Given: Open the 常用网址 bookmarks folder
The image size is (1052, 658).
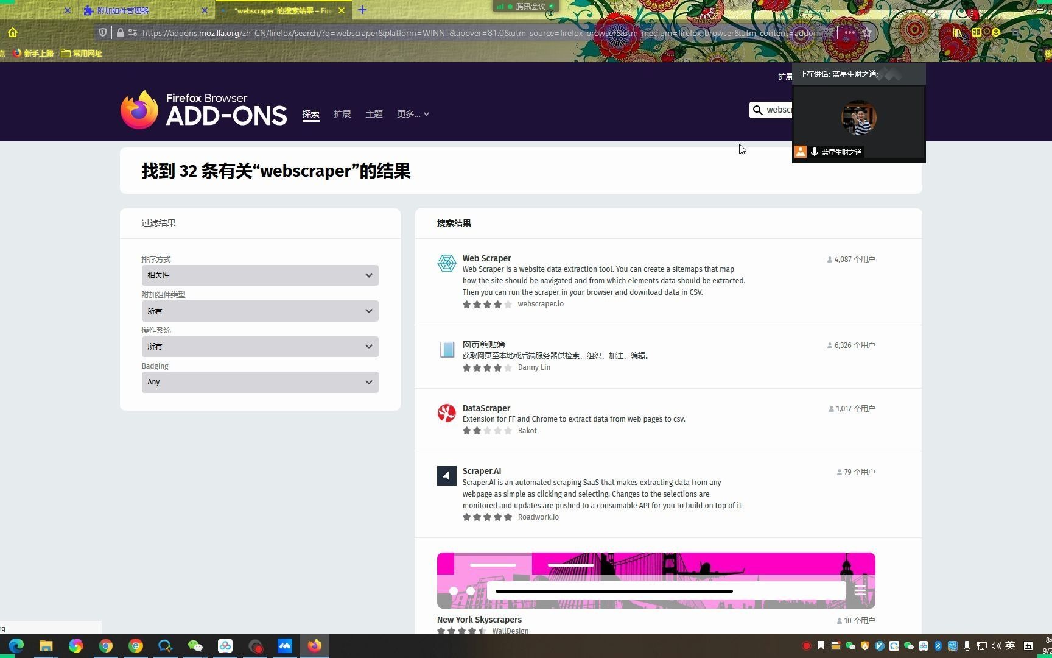Looking at the screenshot, I should (82, 53).
